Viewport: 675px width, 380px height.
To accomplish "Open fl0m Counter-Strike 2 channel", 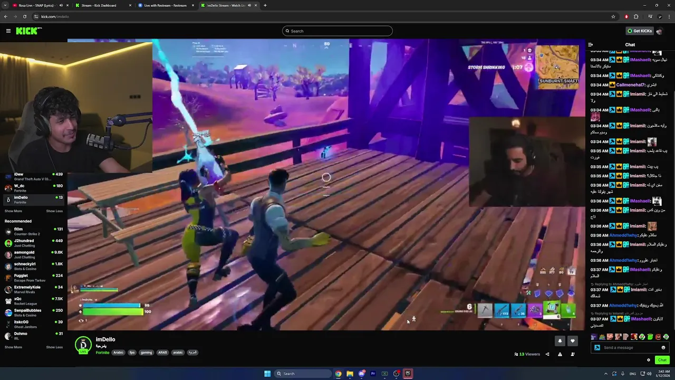I will (34, 231).
